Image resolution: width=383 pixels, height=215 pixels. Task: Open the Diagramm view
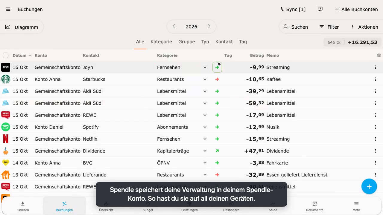click(x=22, y=27)
